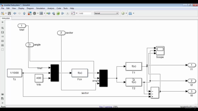
Task: Click the Image palette icon
Action: (2, 45)
